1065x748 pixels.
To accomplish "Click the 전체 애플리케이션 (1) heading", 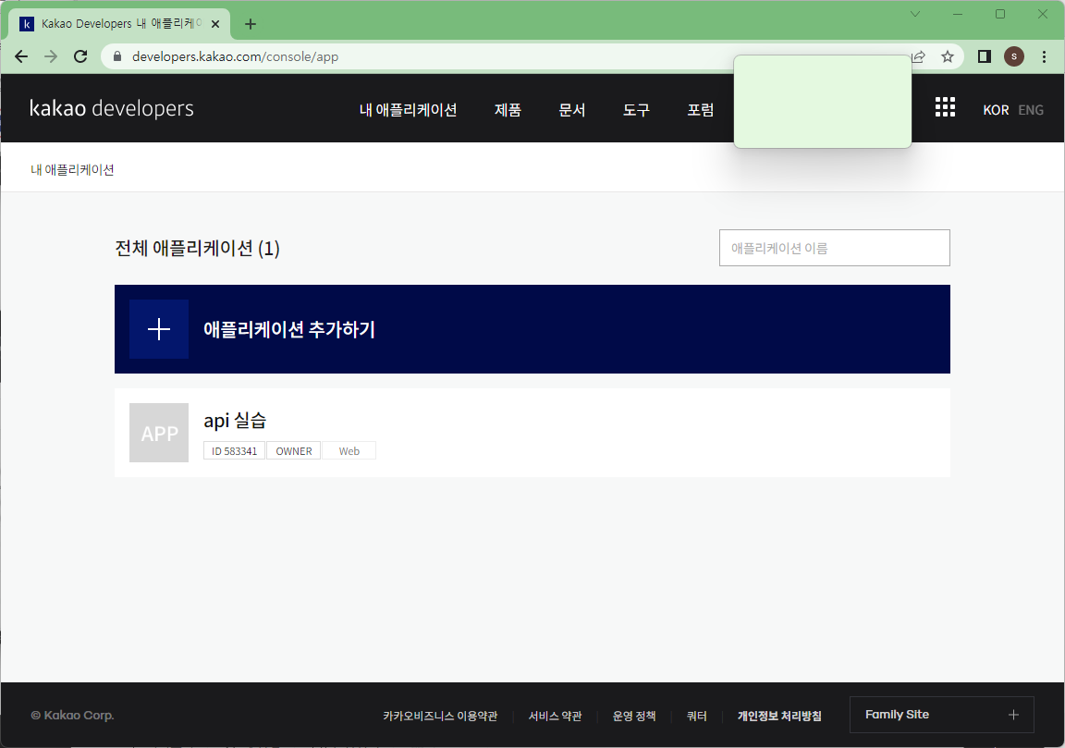I will click(197, 248).
